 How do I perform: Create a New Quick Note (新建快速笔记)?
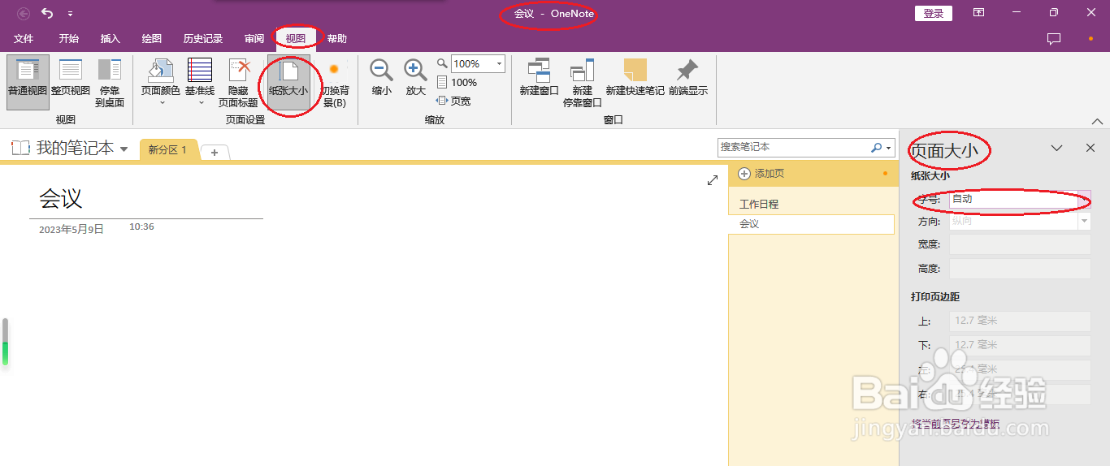click(635, 78)
